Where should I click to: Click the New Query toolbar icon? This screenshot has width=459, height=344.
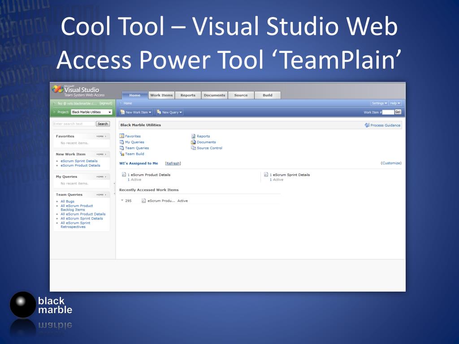point(159,112)
